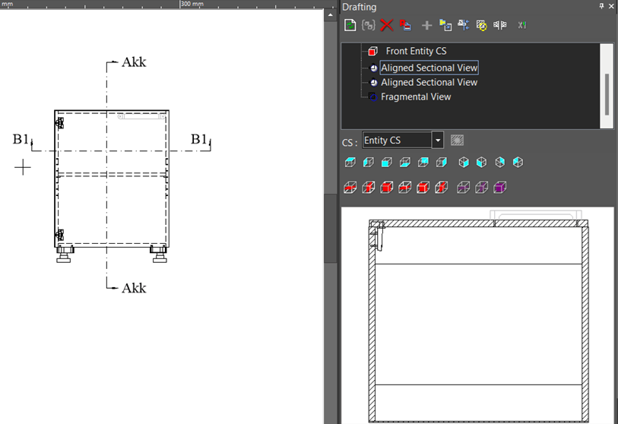Click the 300 mm ruler marking
This screenshot has height=424, width=618.
click(x=192, y=4)
